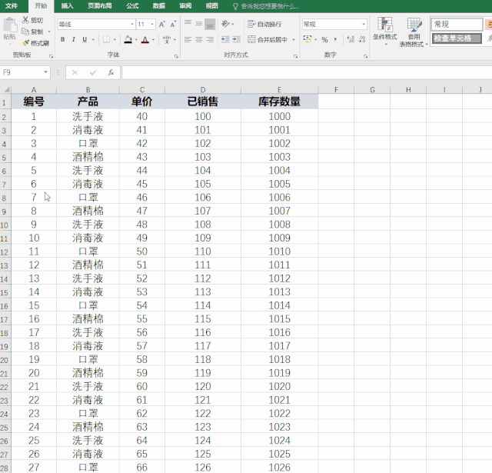
Task: Click the Tell Me search box
Action: point(267,6)
